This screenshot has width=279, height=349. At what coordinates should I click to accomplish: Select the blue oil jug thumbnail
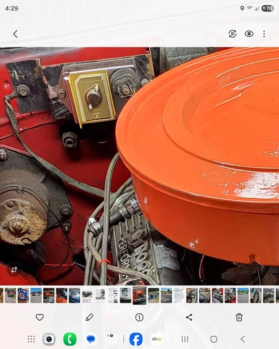[23, 295]
